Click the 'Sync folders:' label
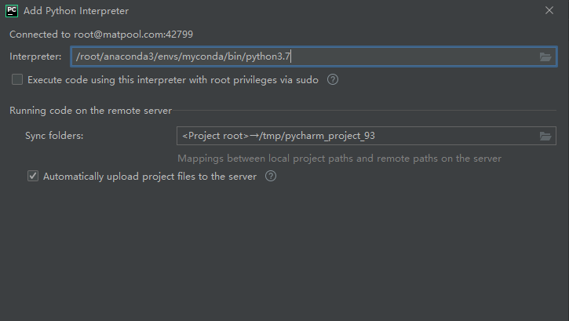 point(54,136)
